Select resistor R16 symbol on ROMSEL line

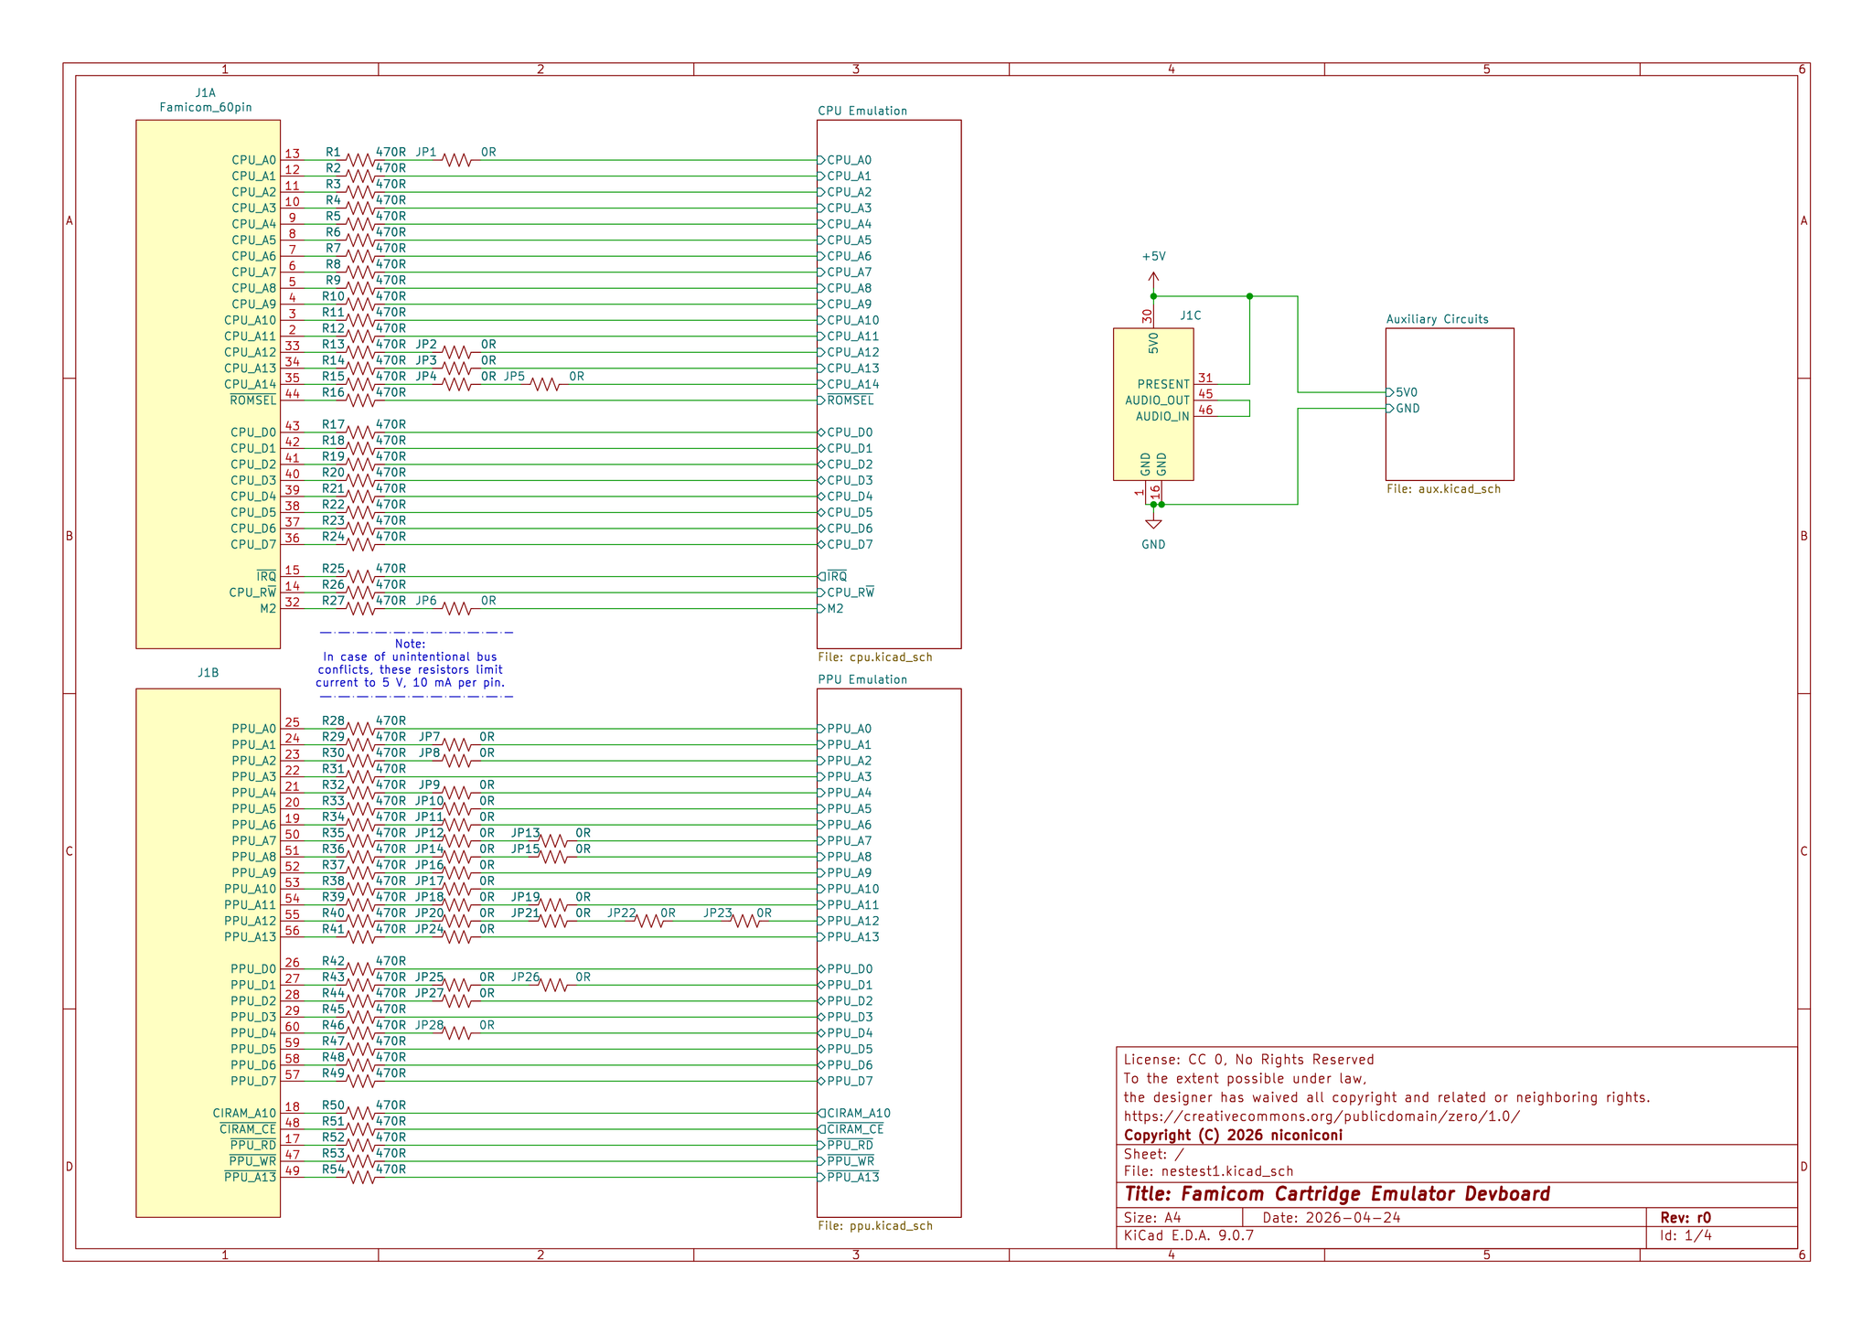(361, 400)
